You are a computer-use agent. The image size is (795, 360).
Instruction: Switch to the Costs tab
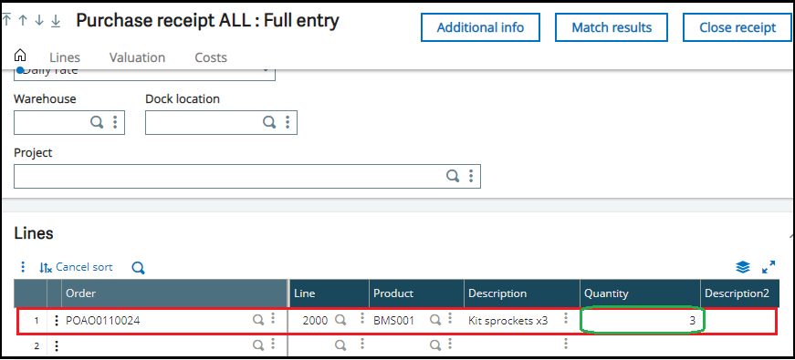[x=211, y=57]
